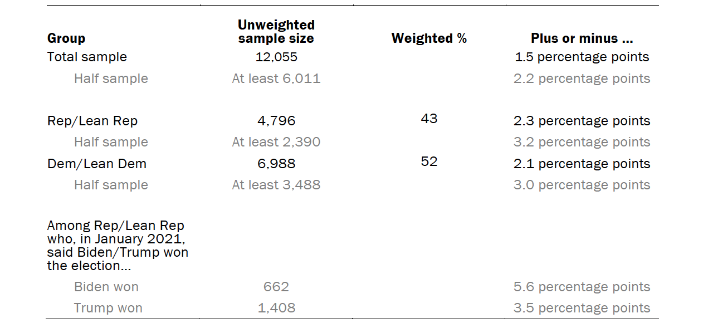
Task: Click the "Unweighted sample size" column header
Action: click(276, 32)
